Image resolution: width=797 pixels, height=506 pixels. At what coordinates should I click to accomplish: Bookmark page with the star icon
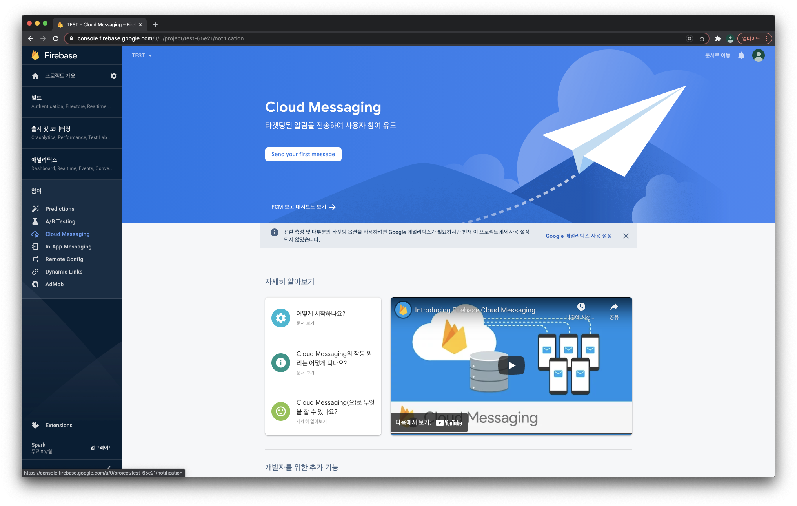pos(702,38)
